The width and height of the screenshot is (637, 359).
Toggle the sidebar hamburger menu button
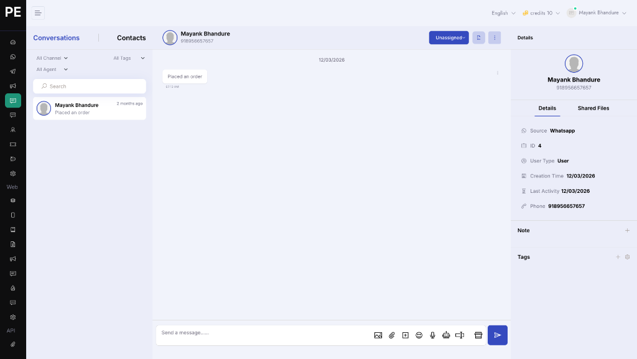coord(38,13)
